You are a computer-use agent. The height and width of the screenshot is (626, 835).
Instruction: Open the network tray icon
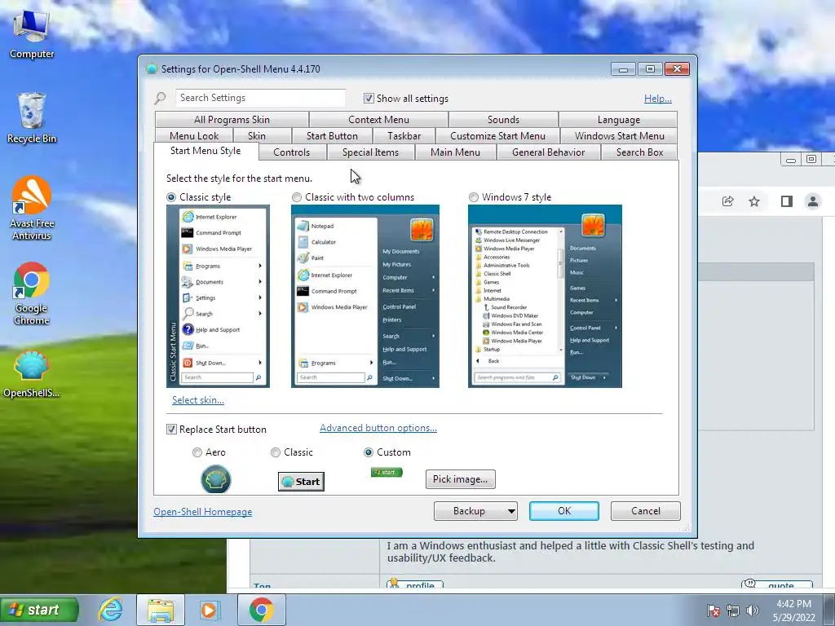pyautogui.click(x=733, y=610)
